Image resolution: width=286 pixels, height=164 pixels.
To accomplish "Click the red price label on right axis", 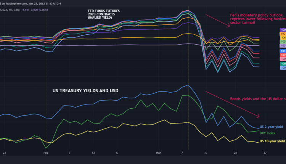I will click(283, 55).
